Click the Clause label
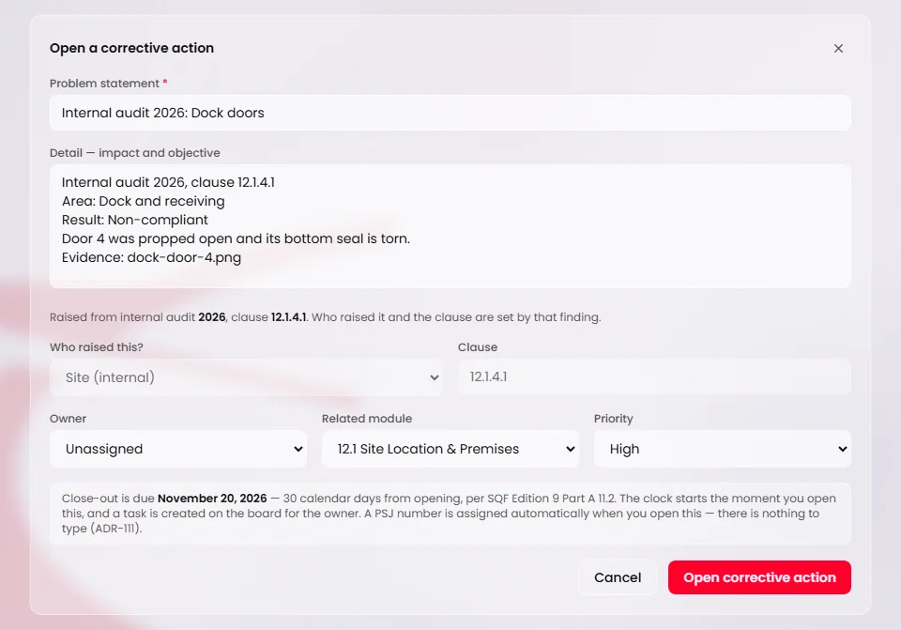Image resolution: width=901 pixels, height=630 pixels. 478,347
